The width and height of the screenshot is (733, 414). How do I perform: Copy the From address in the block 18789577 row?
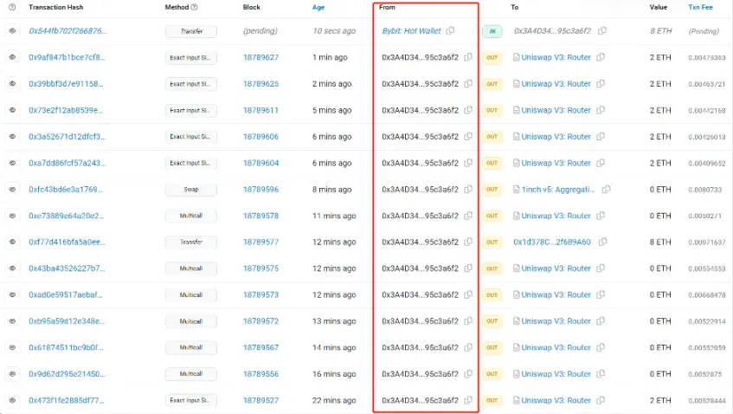(468, 242)
